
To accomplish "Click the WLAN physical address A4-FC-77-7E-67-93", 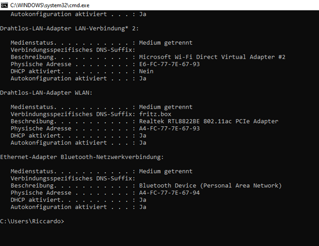I will pos(169,128).
